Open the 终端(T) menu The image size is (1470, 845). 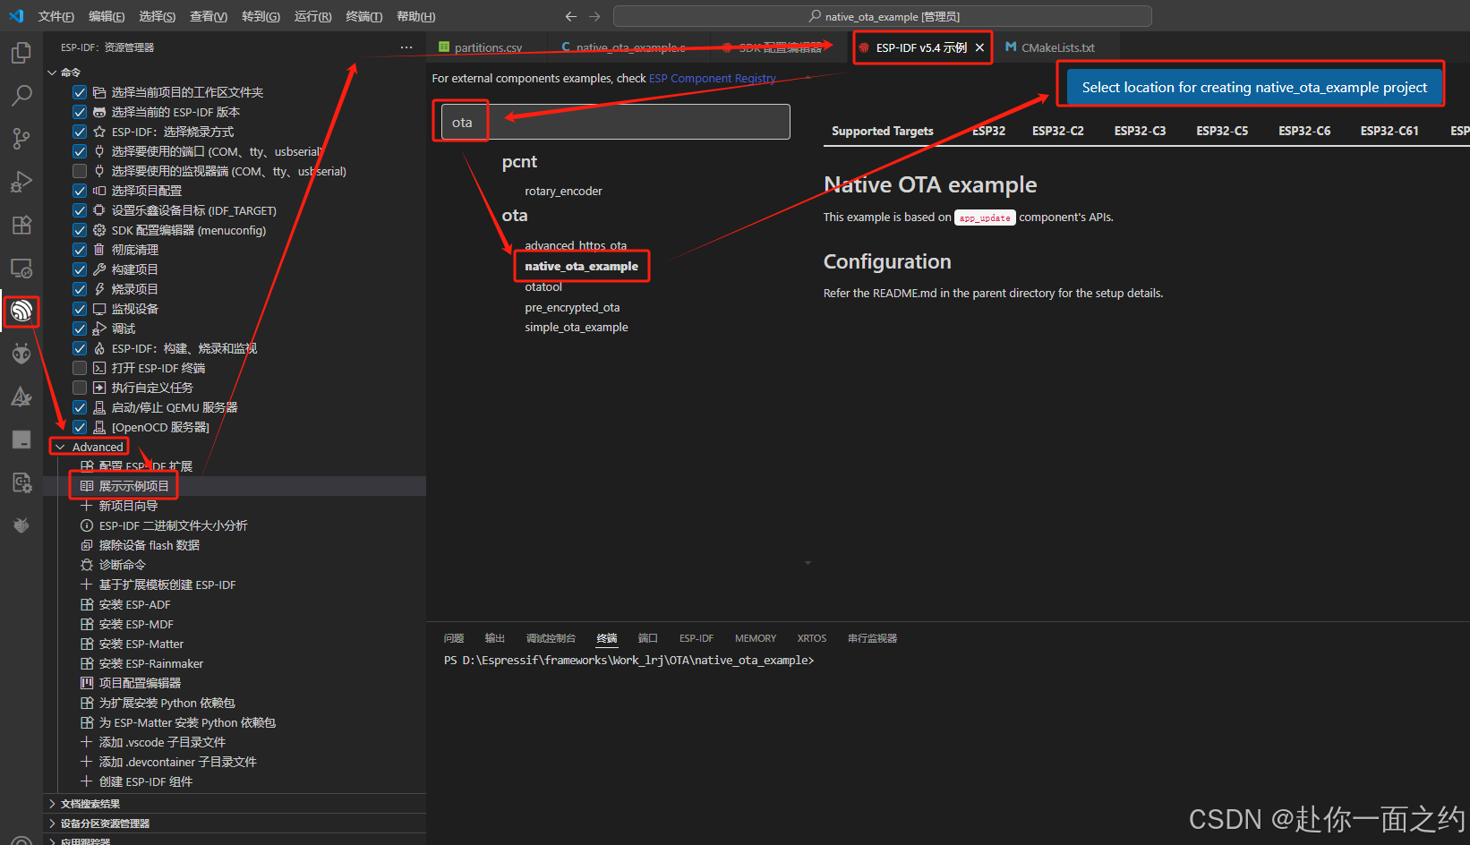click(x=363, y=16)
